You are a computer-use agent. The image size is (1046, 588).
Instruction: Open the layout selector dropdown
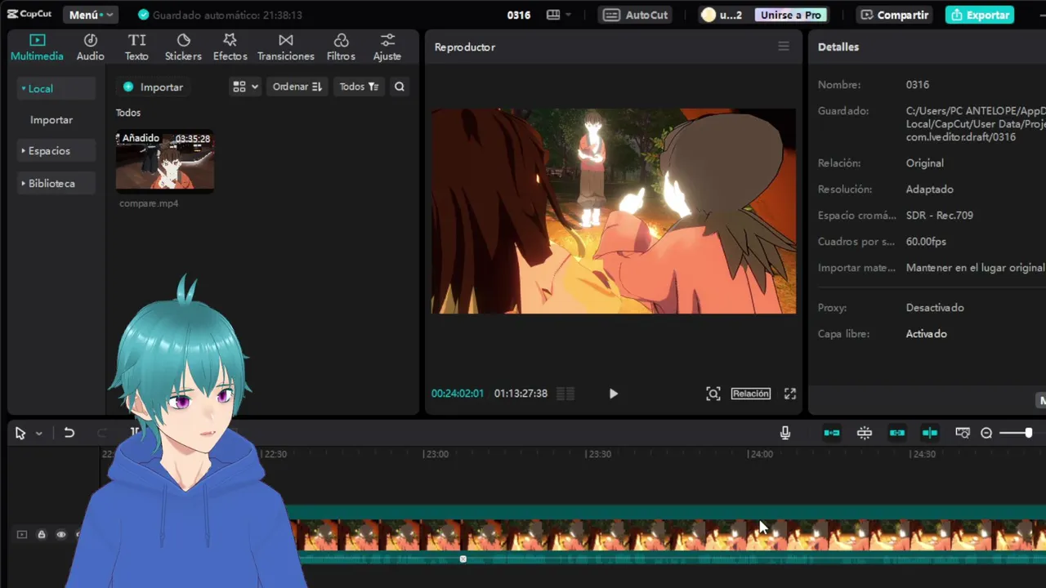click(559, 15)
